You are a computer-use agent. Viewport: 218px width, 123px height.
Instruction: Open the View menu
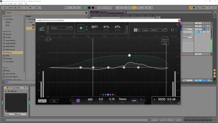15,4
